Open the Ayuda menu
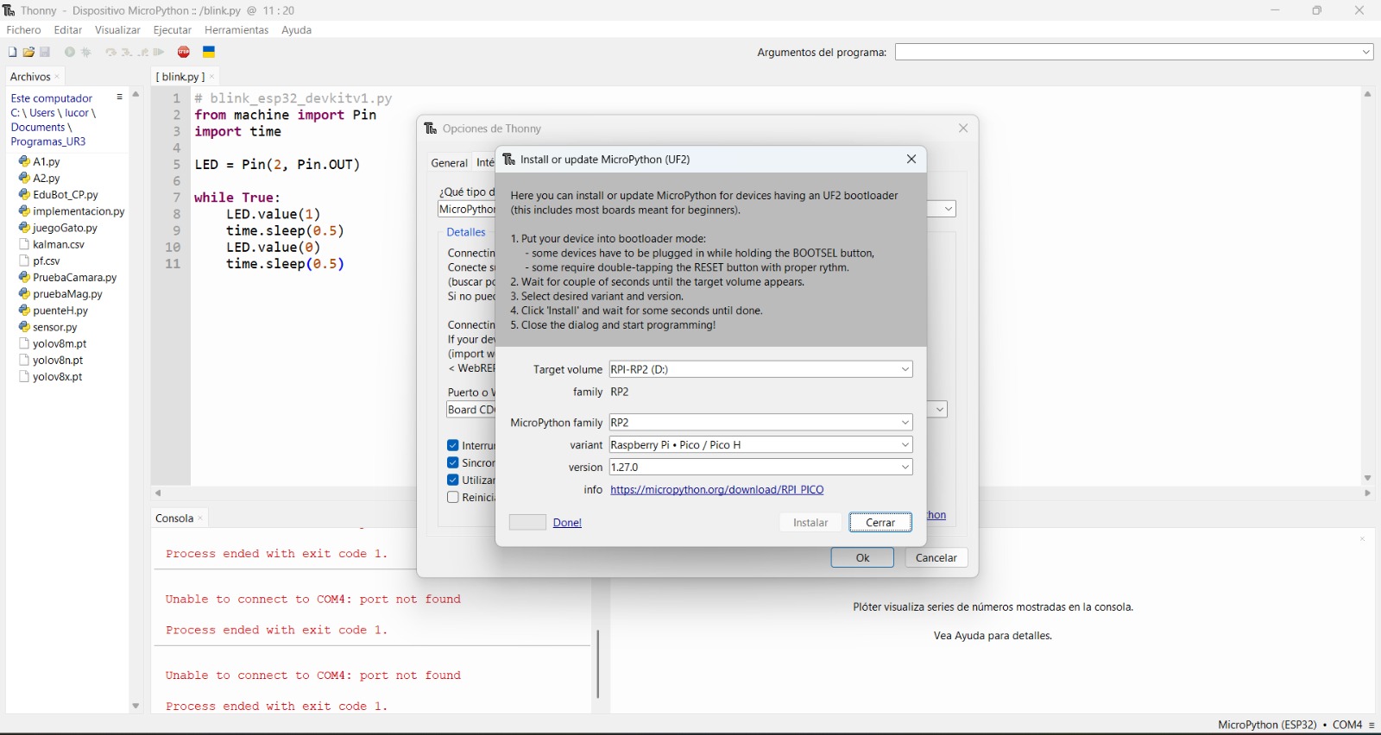Screen dimensions: 1381x735 [296, 30]
